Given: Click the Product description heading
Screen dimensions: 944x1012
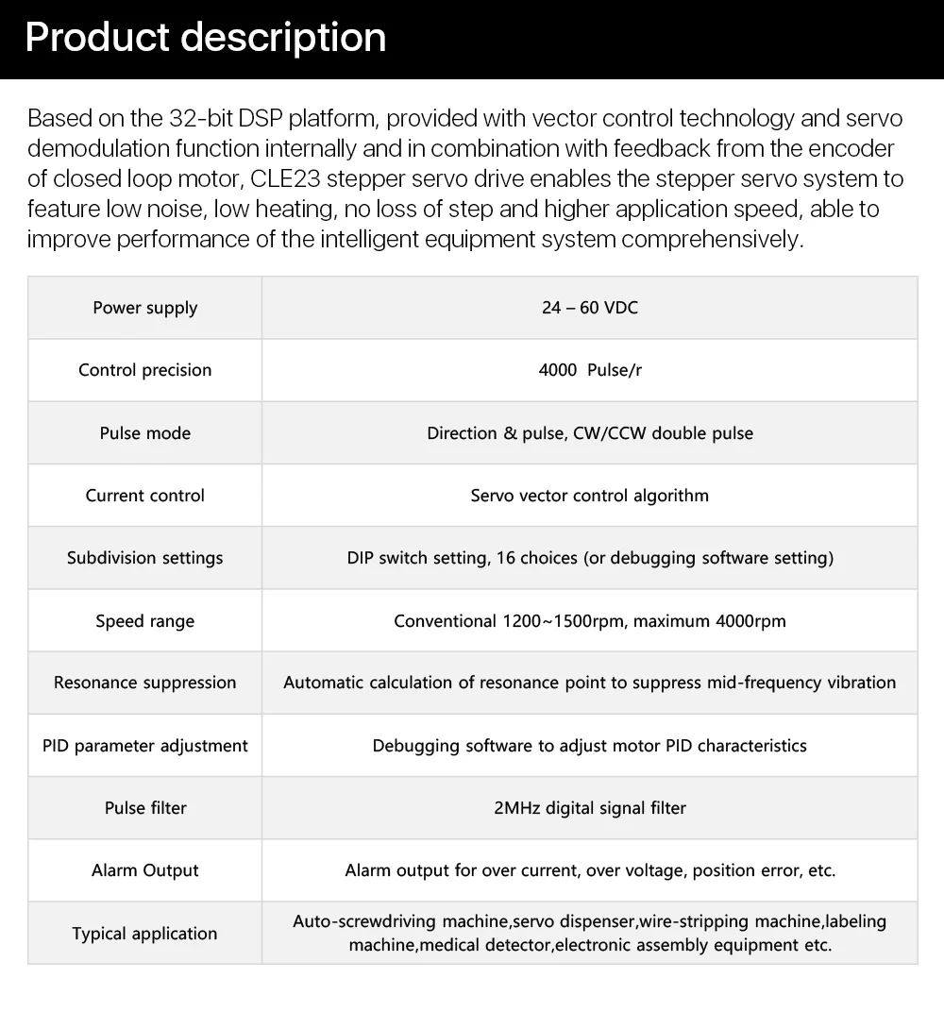Looking at the screenshot, I should 205,38.
